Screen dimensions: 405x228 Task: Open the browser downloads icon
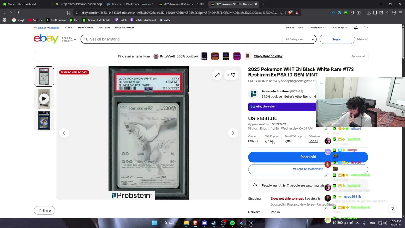click(x=369, y=13)
